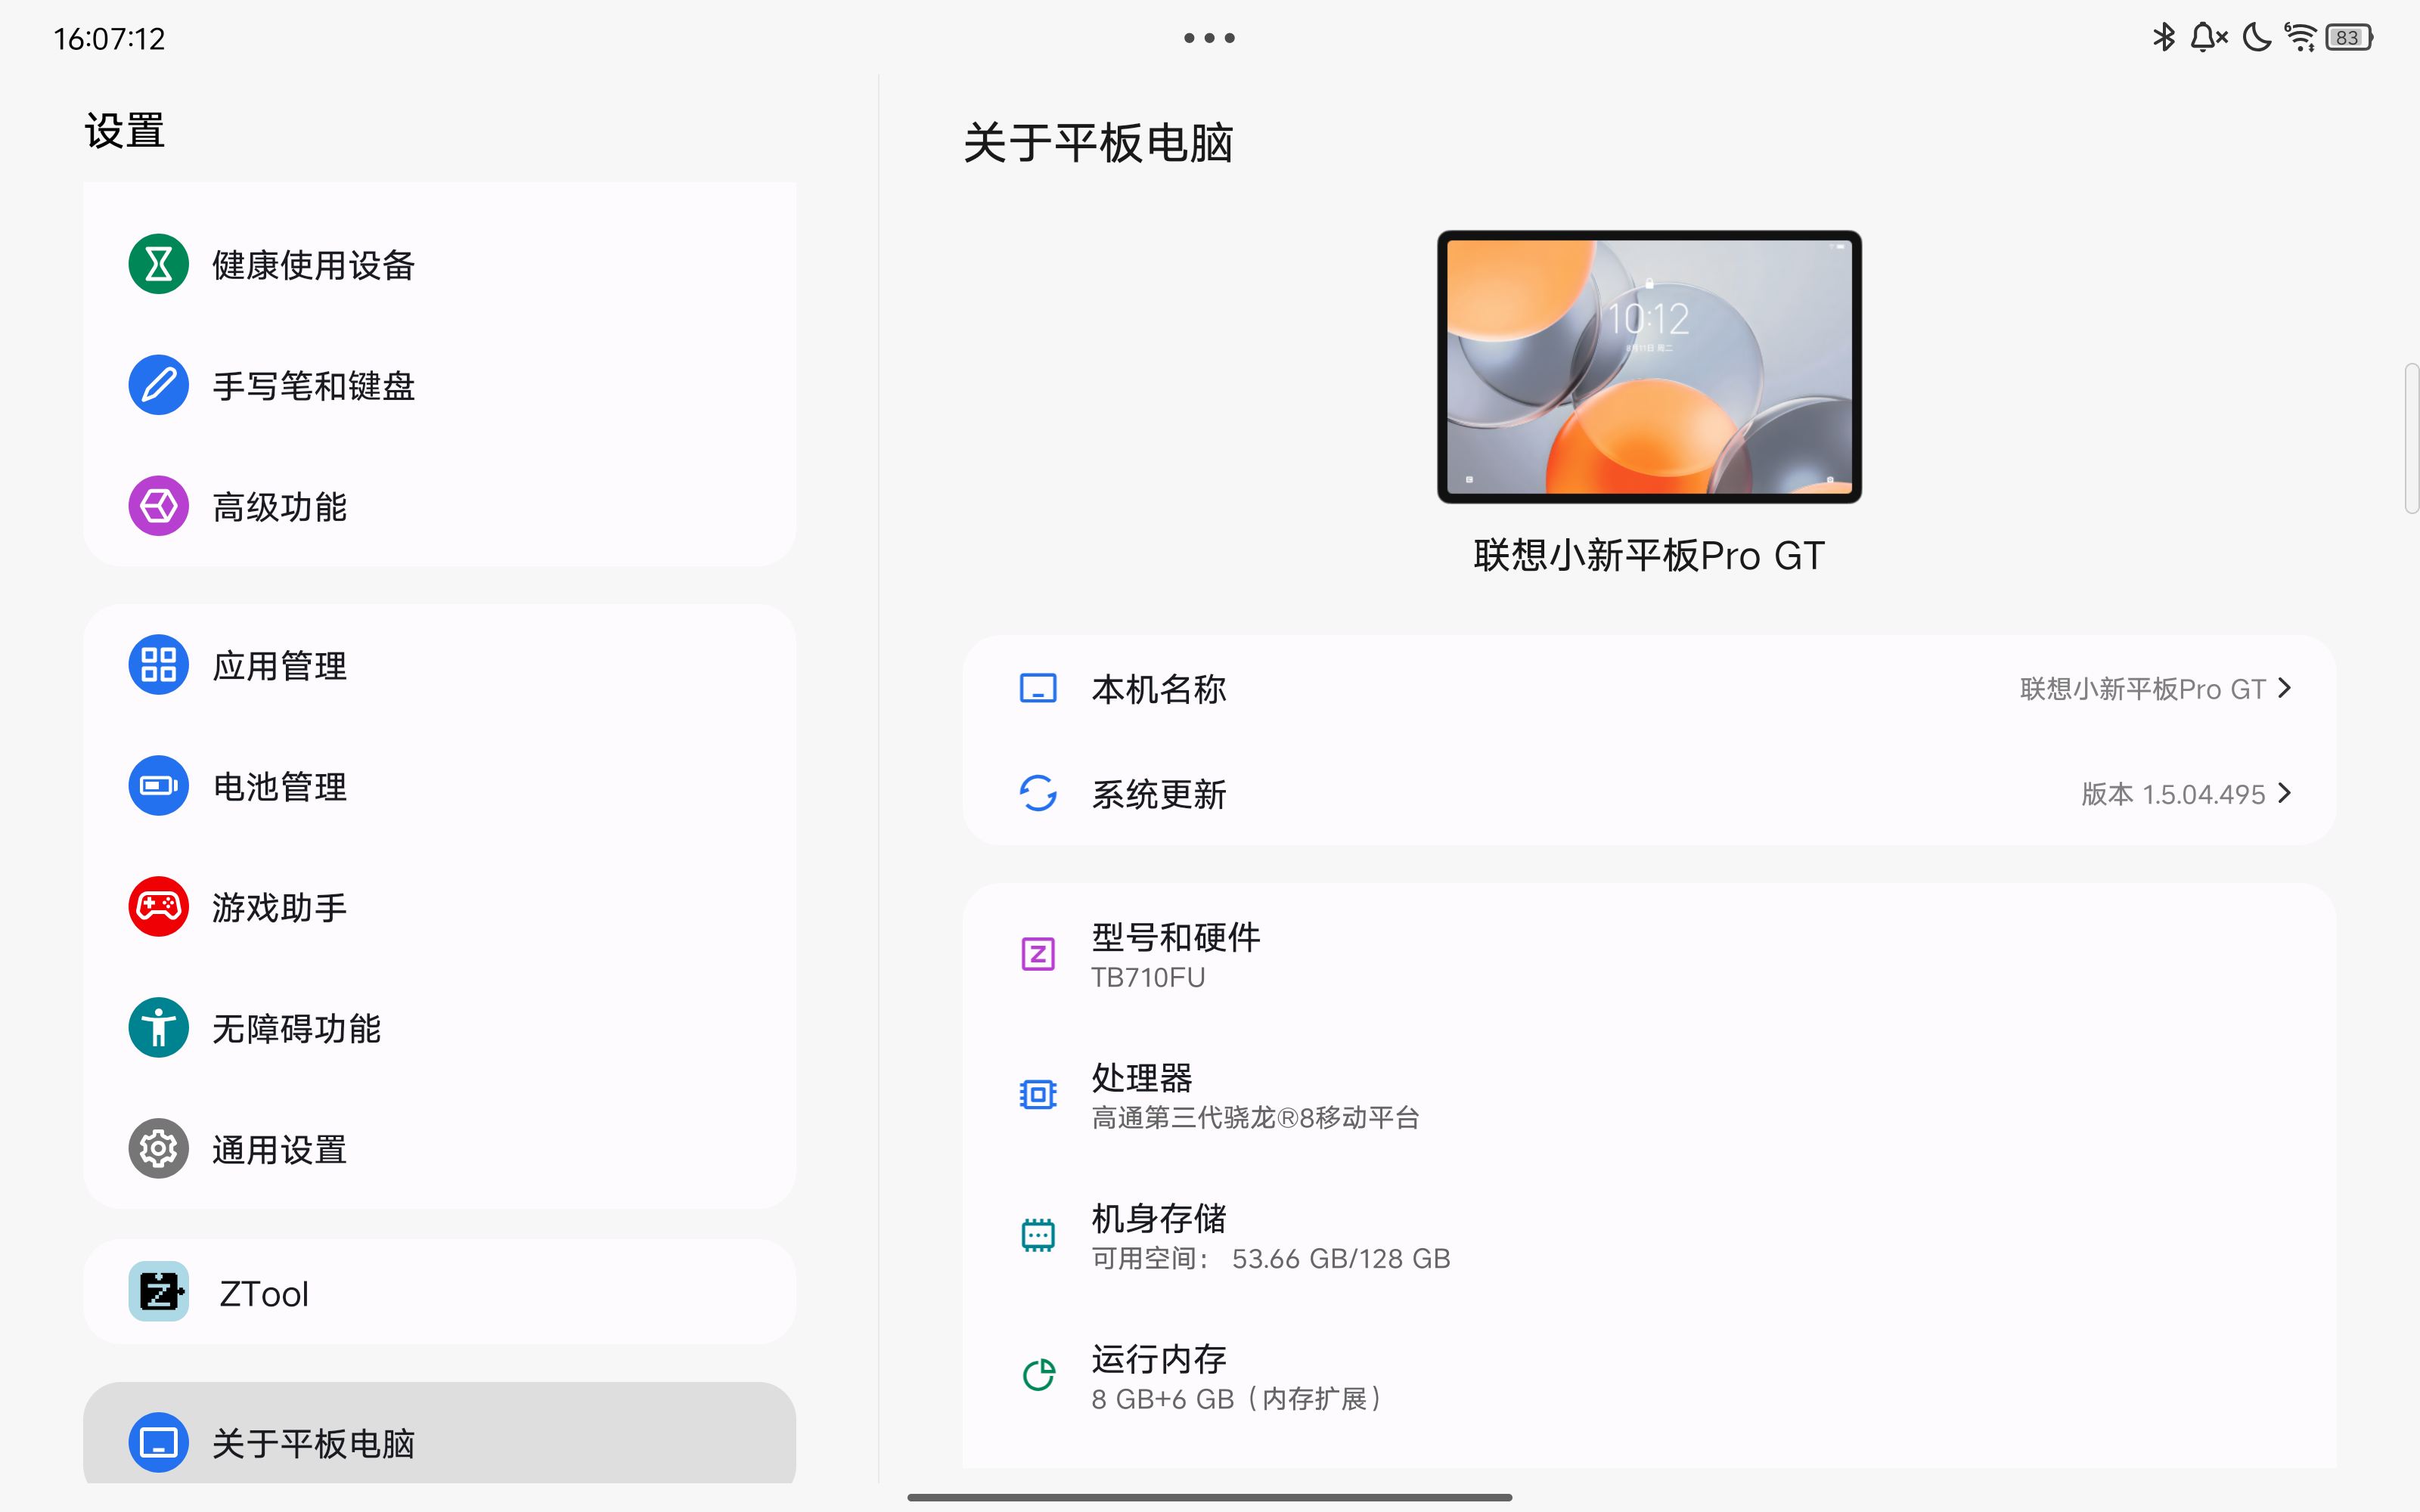
Task: Tap the 处理器 chip icon
Action: click(1038, 1096)
